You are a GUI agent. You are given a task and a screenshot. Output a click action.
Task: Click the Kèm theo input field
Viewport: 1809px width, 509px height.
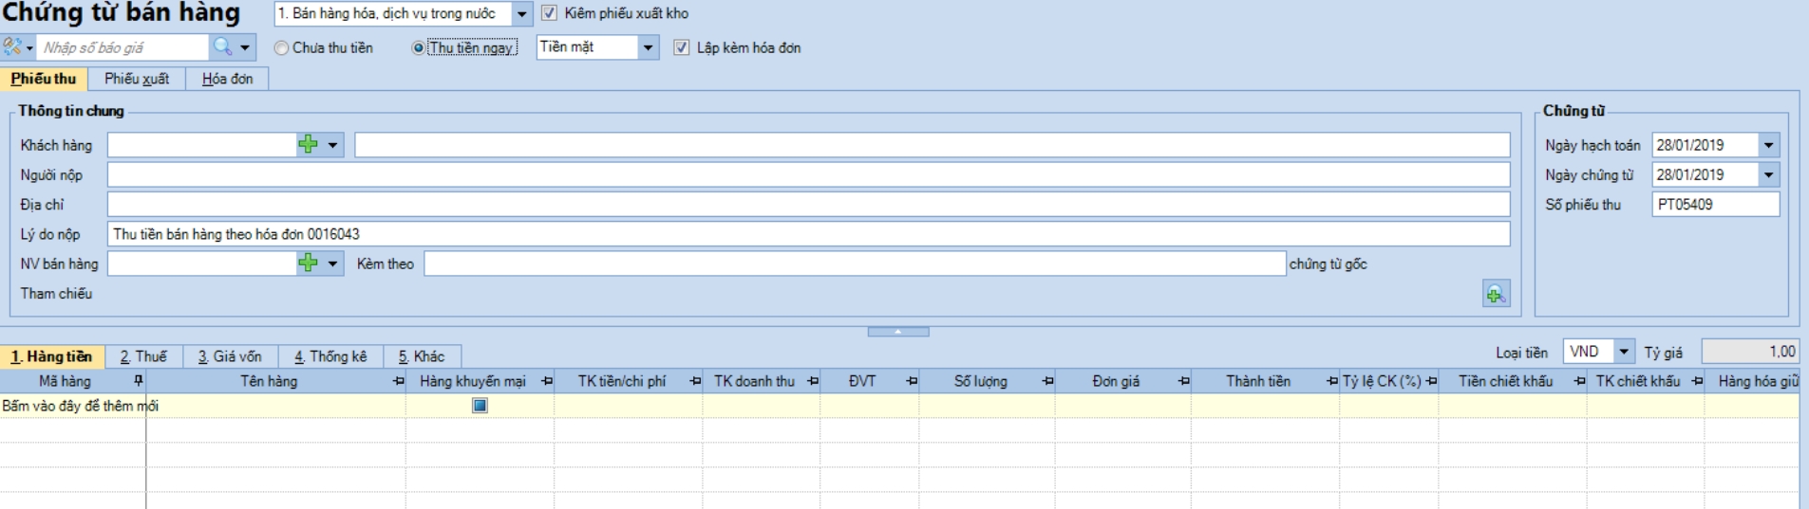[x=855, y=264]
